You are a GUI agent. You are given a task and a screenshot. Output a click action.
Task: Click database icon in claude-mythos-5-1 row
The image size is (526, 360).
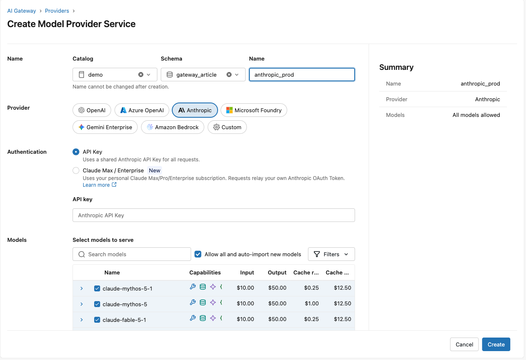(203, 287)
